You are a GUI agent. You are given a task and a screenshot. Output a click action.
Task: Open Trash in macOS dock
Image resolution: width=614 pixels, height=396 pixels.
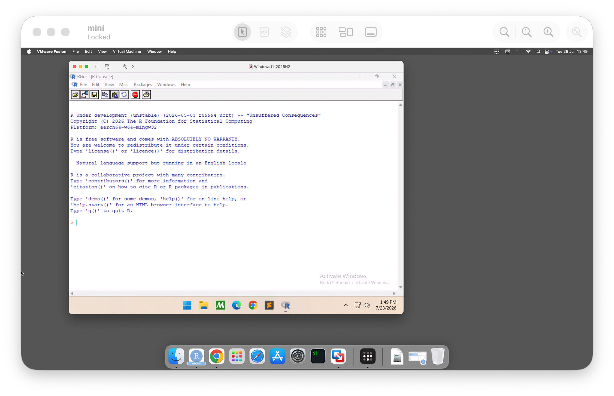438,356
